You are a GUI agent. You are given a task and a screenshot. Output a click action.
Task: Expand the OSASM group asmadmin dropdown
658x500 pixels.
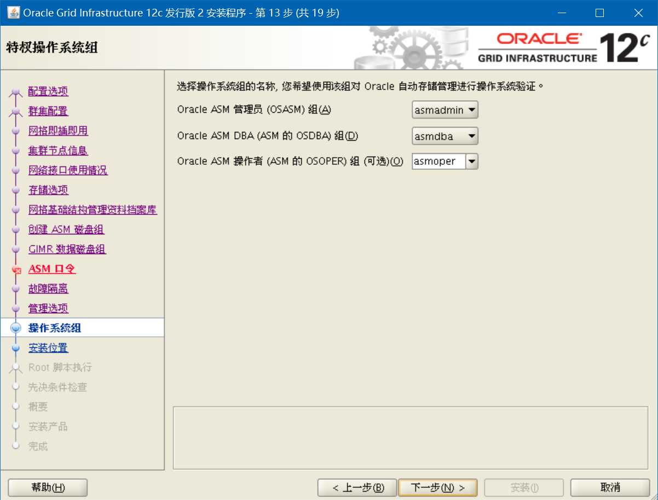tap(445, 110)
